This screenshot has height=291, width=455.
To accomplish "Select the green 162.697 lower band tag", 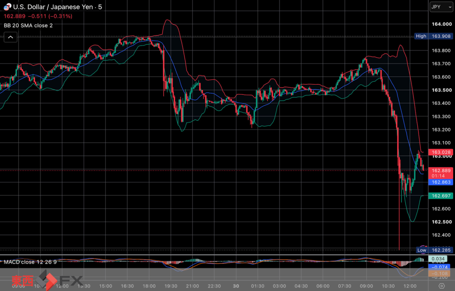I will (x=441, y=196).
